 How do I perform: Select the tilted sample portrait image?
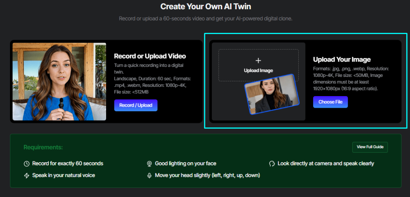[x=272, y=94]
